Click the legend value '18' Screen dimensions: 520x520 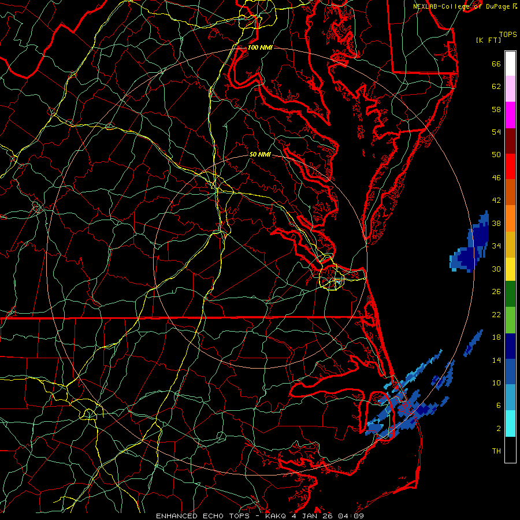point(496,337)
